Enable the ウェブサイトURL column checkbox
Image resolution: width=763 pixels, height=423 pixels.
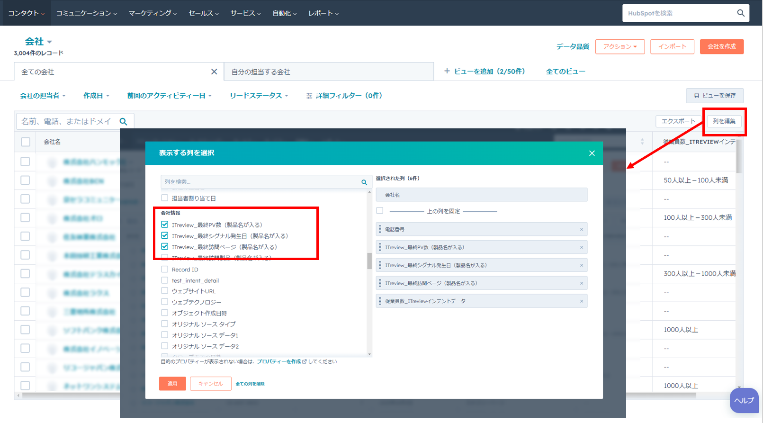click(x=165, y=291)
